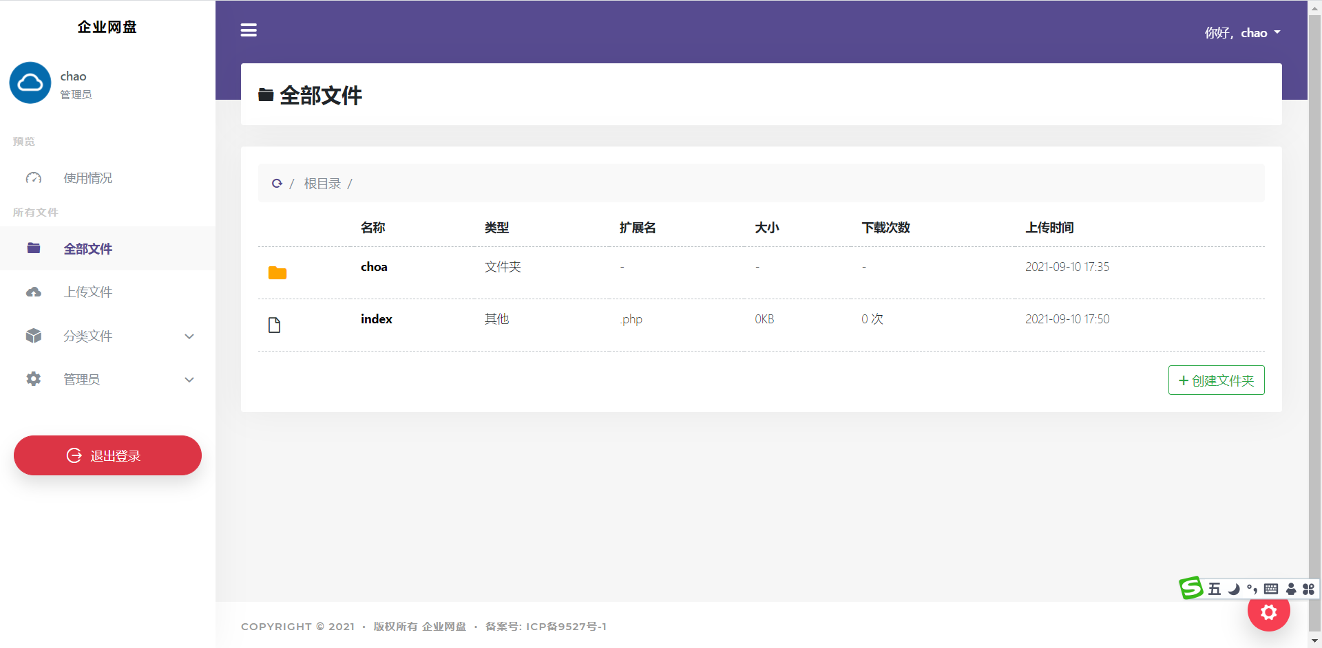Click the gear icon beside 管理员 menu
1322x648 pixels.
(x=34, y=379)
